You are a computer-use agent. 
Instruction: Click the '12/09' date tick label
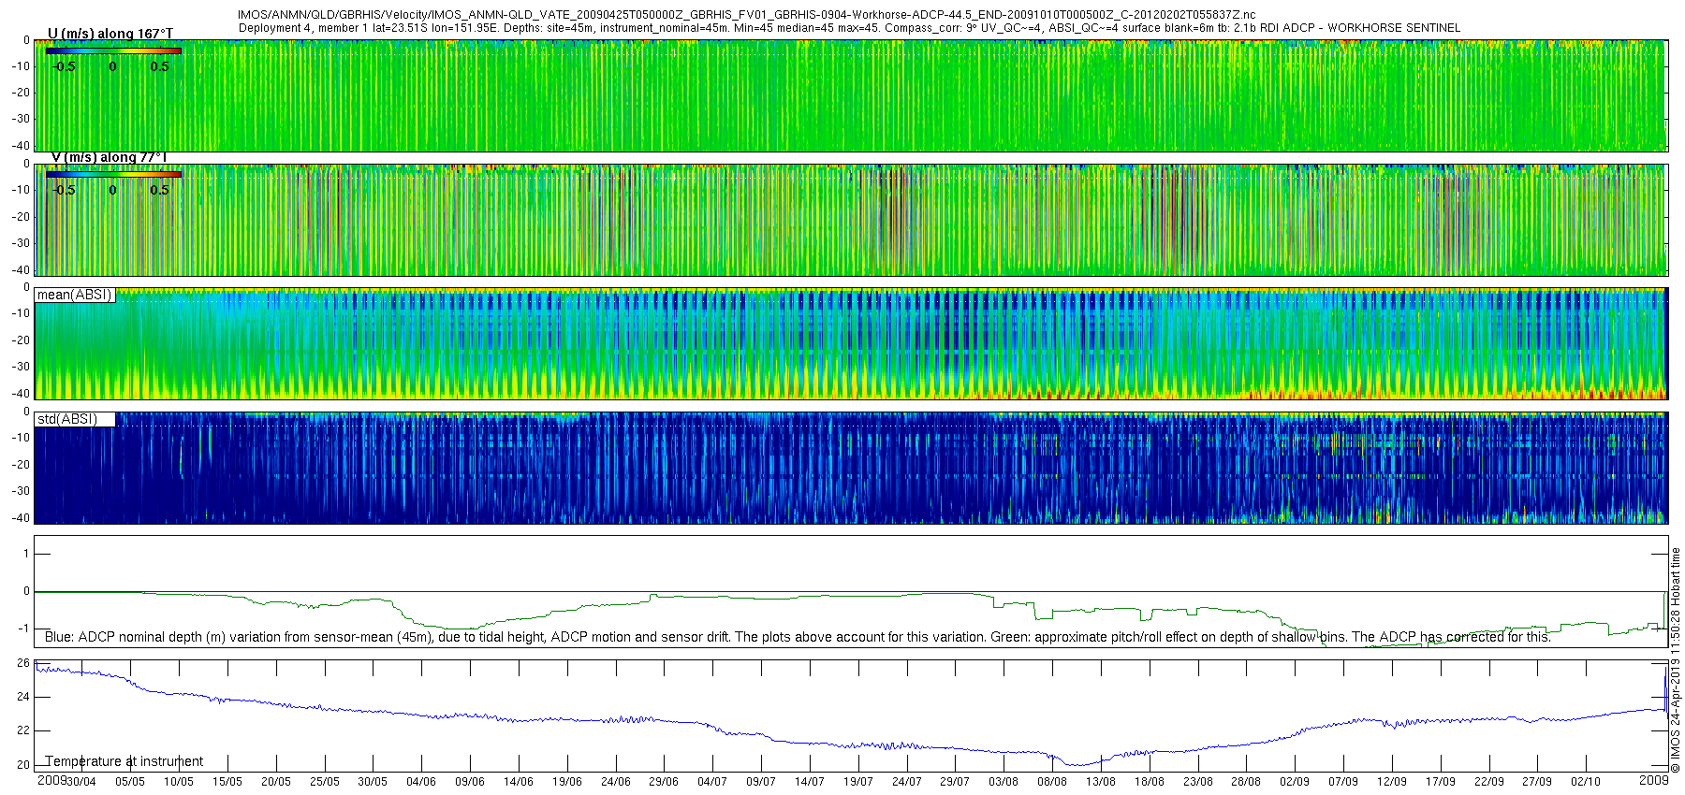[1392, 782]
